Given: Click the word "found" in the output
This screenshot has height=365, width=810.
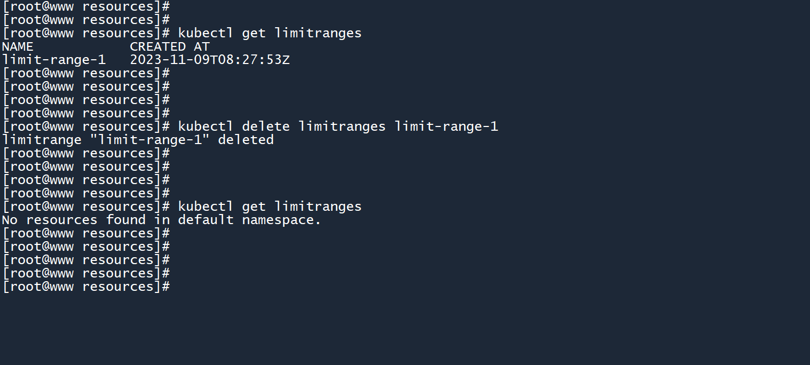Looking at the screenshot, I should coord(125,220).
